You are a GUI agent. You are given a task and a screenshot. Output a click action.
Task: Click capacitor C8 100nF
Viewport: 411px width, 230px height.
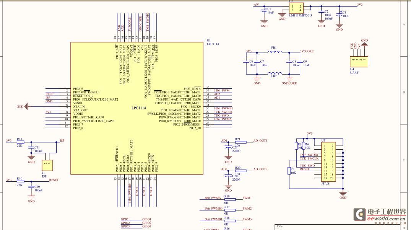[289, 62]
